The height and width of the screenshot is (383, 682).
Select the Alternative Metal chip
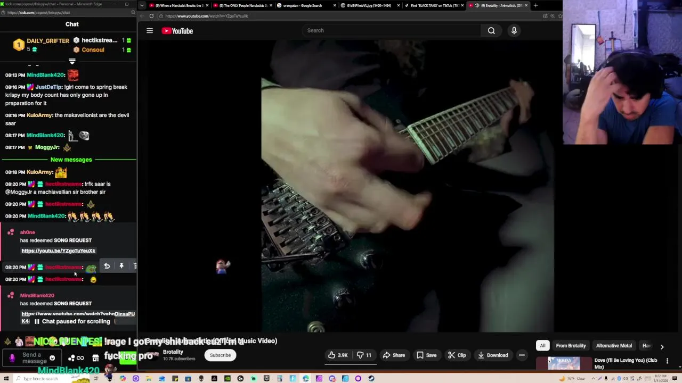pyautogui.click(x=614, y=346)
